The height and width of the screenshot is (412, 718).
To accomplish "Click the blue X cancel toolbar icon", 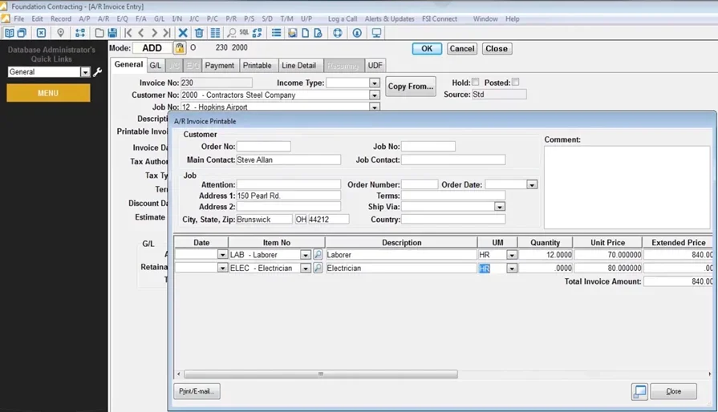I will coord(183,33).
